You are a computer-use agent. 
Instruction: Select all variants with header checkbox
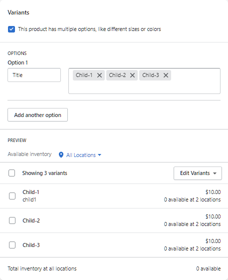[12, 173]
